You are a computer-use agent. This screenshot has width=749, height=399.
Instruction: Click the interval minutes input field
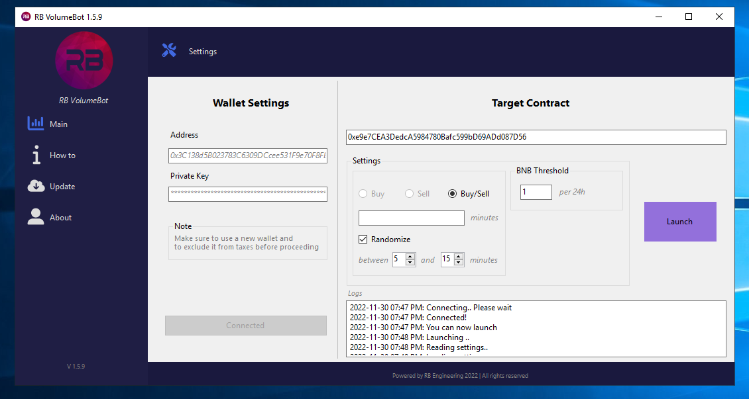pyautogui.click(x=411, y=218)
